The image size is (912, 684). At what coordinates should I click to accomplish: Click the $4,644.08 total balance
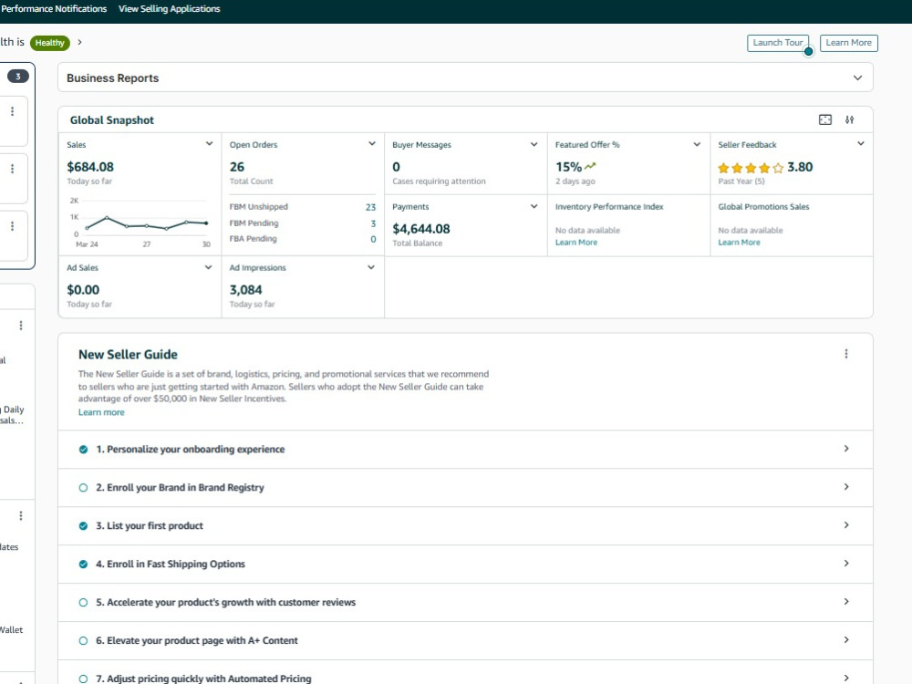pyautogui.click(x=421, y=229)
